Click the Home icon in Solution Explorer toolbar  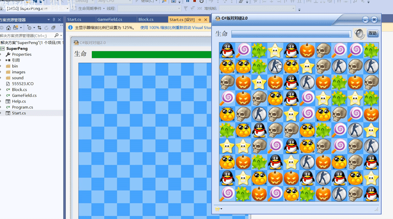click(8, 27)
